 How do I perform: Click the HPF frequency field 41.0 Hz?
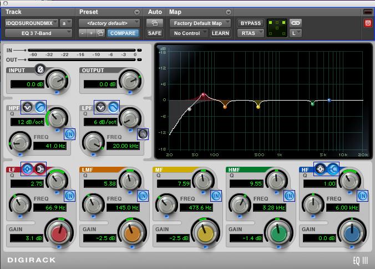click(50, 146)
